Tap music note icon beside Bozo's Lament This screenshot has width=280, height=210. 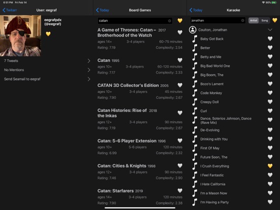(195, 84)
